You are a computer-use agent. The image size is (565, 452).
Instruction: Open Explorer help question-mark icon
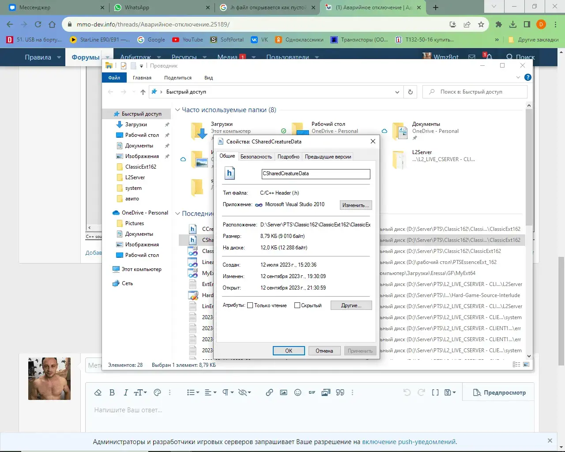point(527,77)
